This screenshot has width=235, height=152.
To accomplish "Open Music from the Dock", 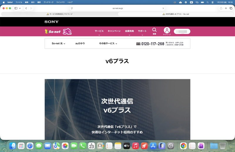I will click(x=135, y=146).
